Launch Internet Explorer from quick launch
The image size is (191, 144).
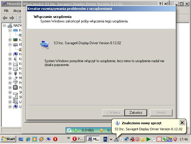[x=28, y=139]
